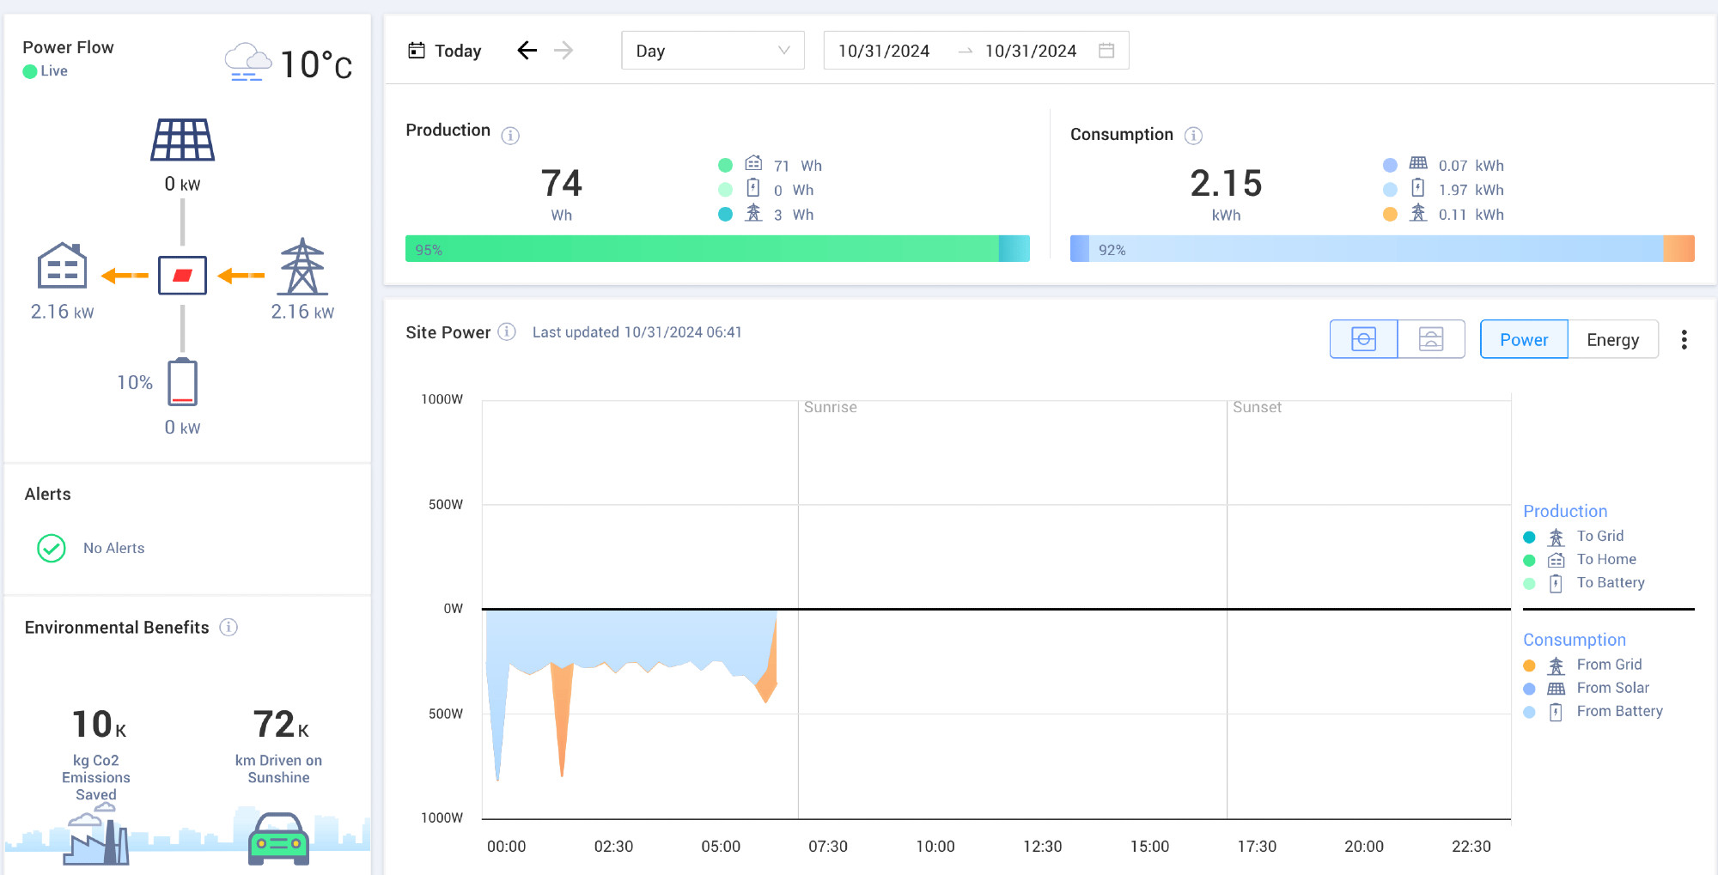Show Environmental Benefits info icon
1718x875 pixels.
tap(228, 627)
